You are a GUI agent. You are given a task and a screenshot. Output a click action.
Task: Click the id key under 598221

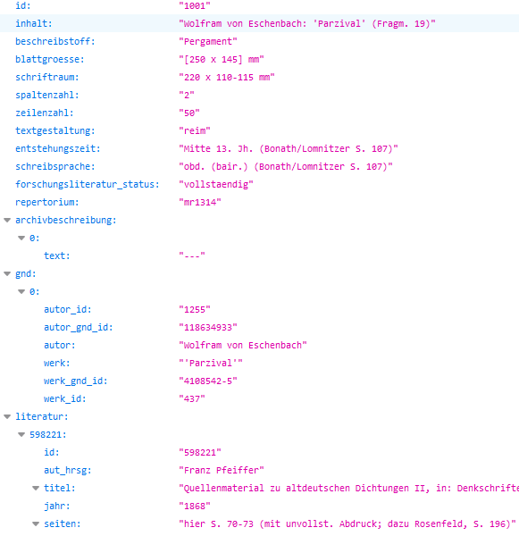click(52, 452)
